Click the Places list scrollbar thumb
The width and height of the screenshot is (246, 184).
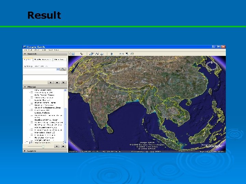pyautogui.click(x=65, y=124)
